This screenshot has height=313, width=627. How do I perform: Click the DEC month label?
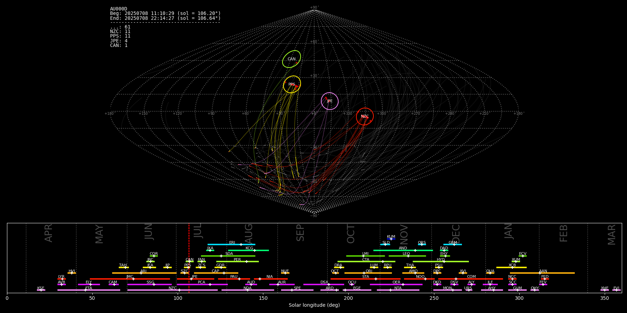tap(456, 234)
